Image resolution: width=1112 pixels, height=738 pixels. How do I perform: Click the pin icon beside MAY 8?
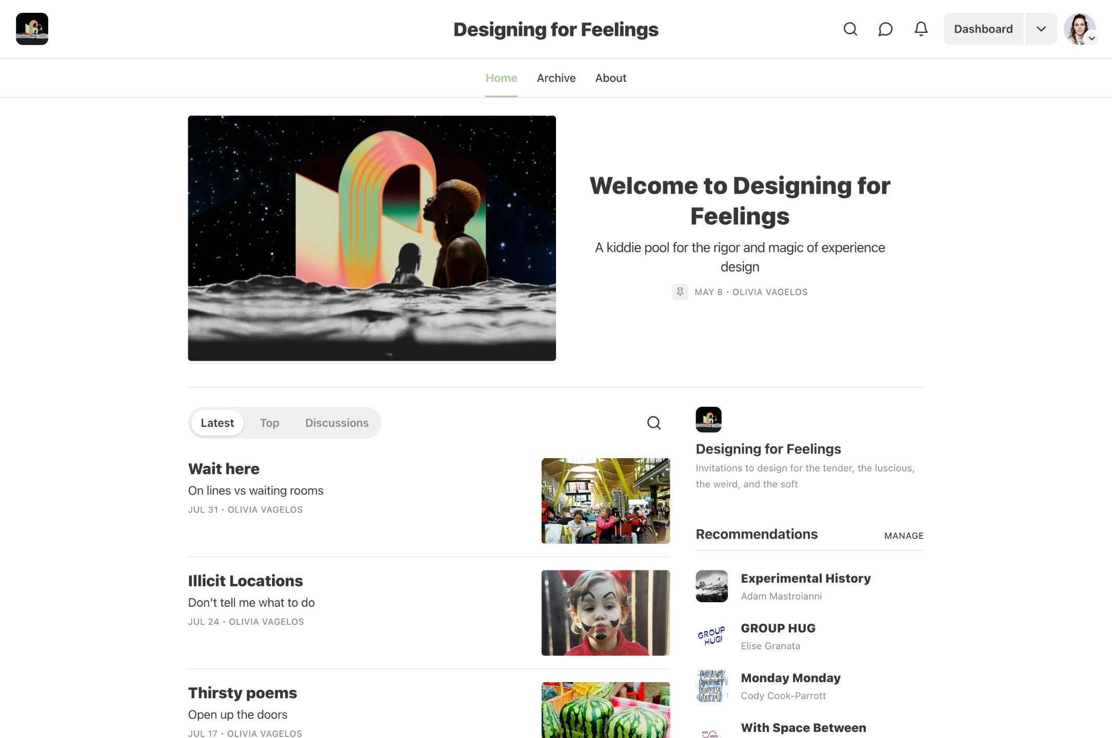click(x=680, y=292)
